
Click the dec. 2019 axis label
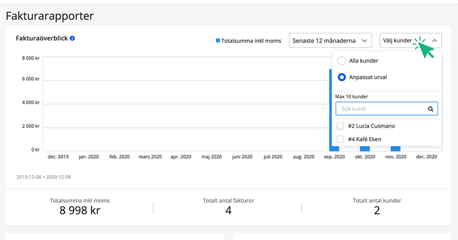pos(58,157)
